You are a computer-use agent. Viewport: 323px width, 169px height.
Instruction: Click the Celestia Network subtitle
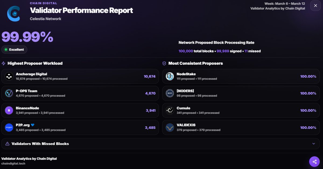click(x=45, y=19)
